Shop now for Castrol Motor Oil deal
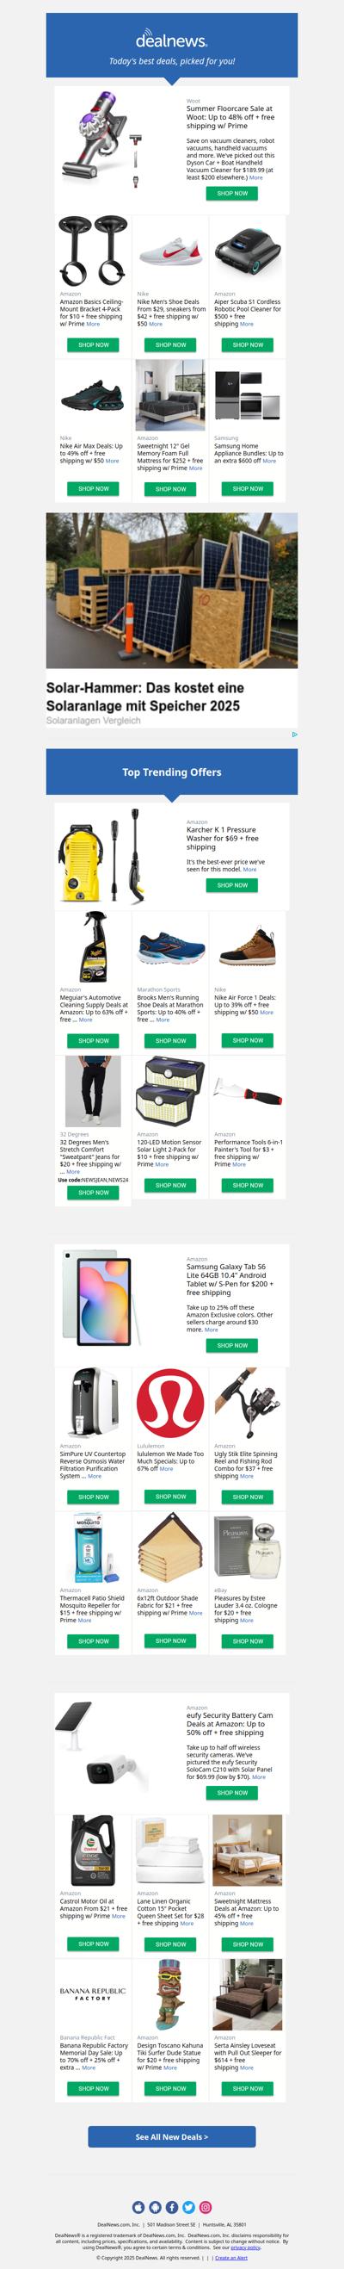The width and height of the screenshot is (344, 2269). (x=93, y=1944)
